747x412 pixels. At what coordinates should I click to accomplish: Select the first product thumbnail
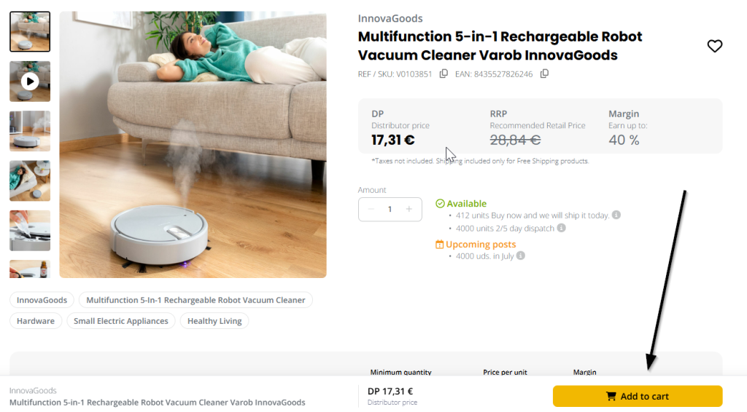point(30,31)
